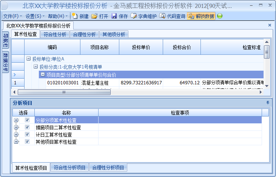Toggle the 计日工算术性检查 checkbox
Viewport: 276px width, 177px height.
[x=27, y=135]
